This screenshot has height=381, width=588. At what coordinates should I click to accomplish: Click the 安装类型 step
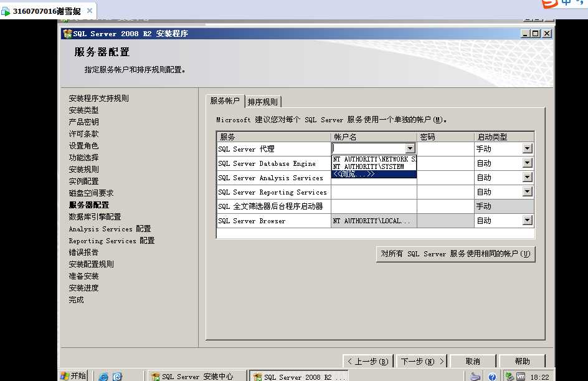tap(83, 110)
